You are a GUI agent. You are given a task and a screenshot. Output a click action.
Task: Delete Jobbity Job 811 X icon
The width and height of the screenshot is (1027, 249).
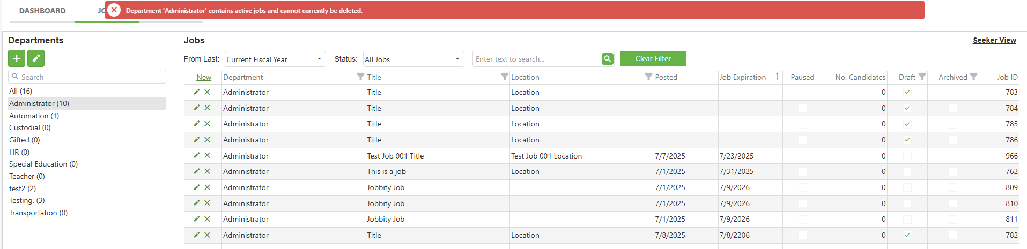(x=207, y=219)
